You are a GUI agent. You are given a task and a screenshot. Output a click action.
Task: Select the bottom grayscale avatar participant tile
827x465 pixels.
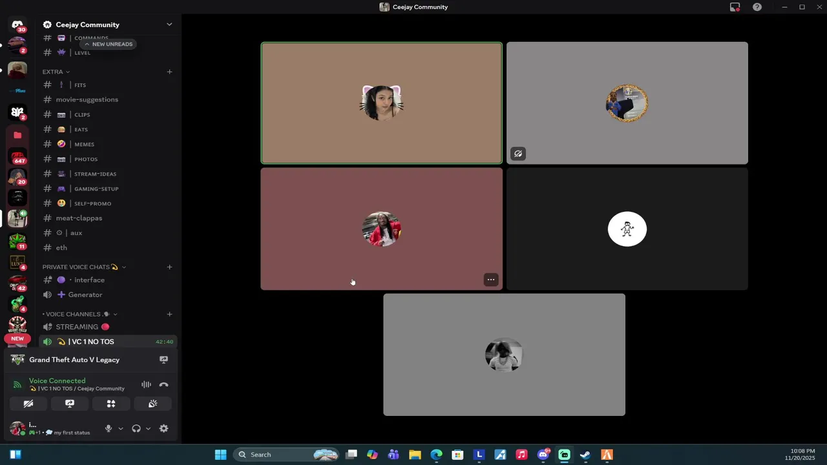(504, 355)
